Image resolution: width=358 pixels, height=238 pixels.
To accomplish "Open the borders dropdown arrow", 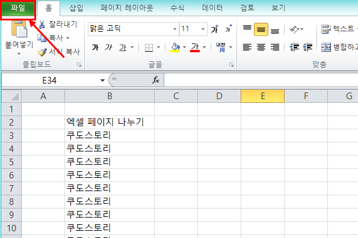I will pyautogui.click(x=159, y=47).
